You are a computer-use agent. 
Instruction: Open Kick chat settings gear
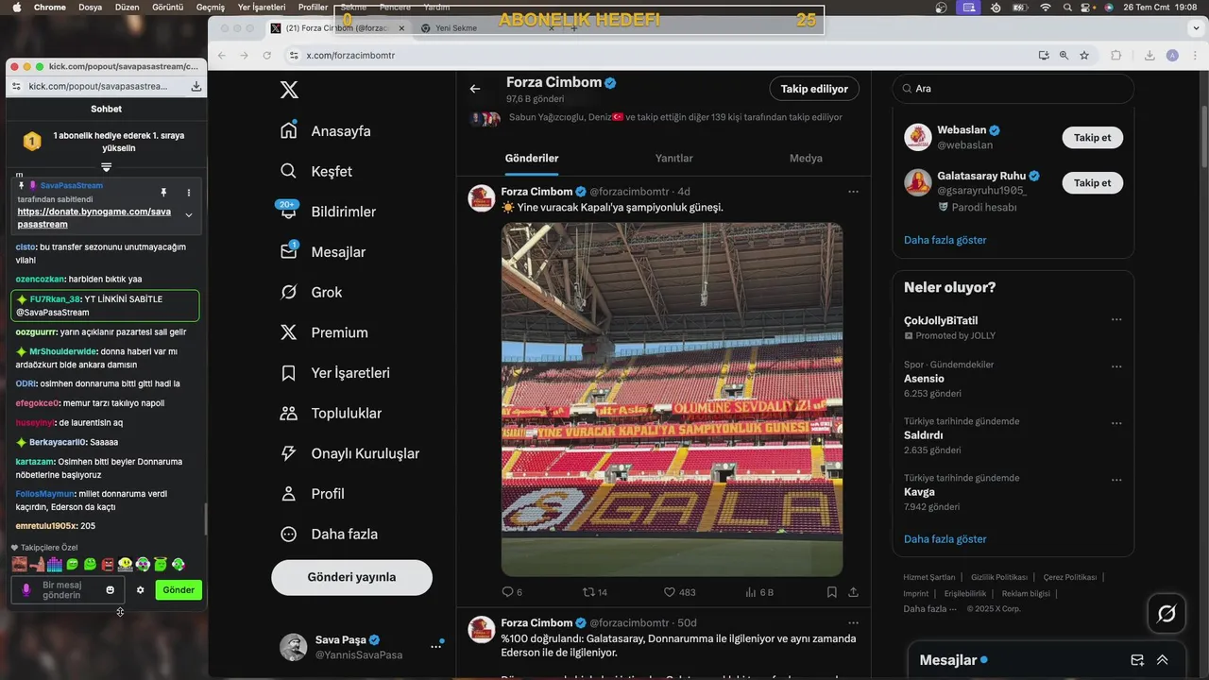click(141, 590)
